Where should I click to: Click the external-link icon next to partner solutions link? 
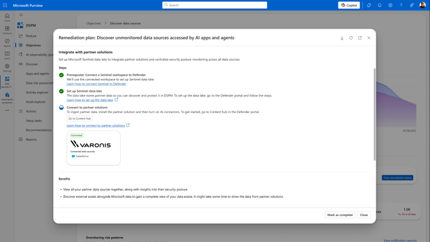coord(128,125)
